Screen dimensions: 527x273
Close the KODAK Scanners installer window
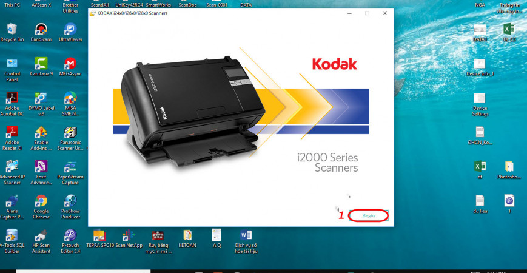(x=385, y=13)
